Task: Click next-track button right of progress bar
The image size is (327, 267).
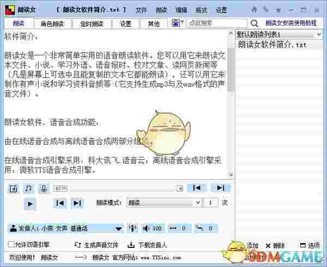Action: click(221, 188)
